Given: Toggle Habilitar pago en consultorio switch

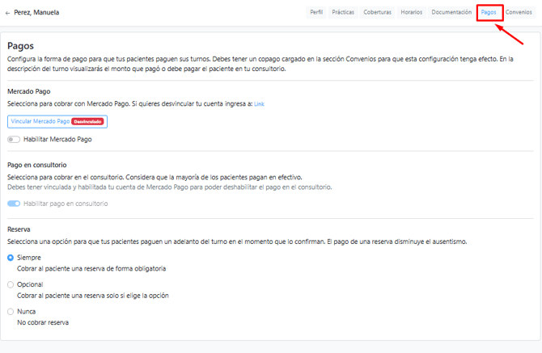Looking at the screenshot, I should tap(14, 204).
